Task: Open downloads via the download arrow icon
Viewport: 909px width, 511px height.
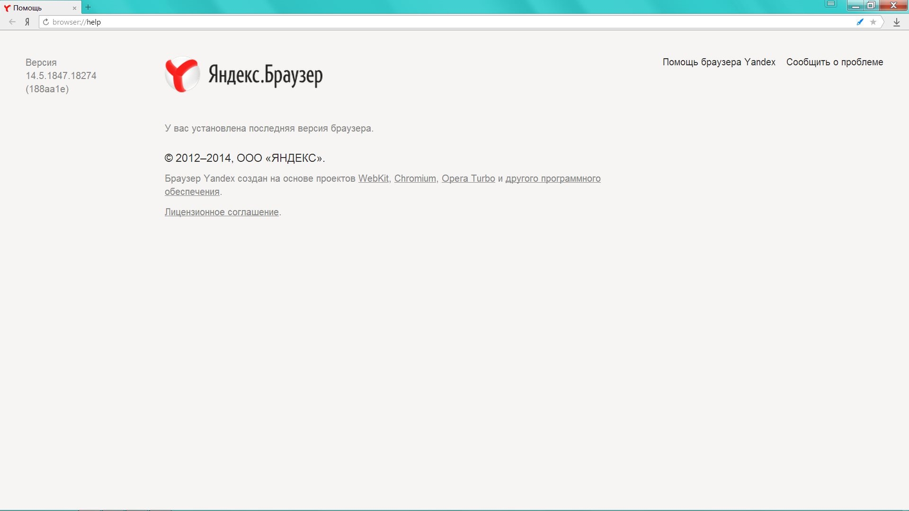Action: pos(896,22)
